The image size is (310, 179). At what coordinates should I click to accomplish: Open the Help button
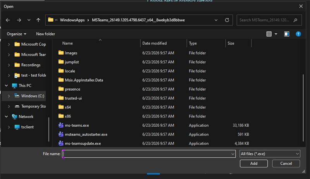pos(298,34)
